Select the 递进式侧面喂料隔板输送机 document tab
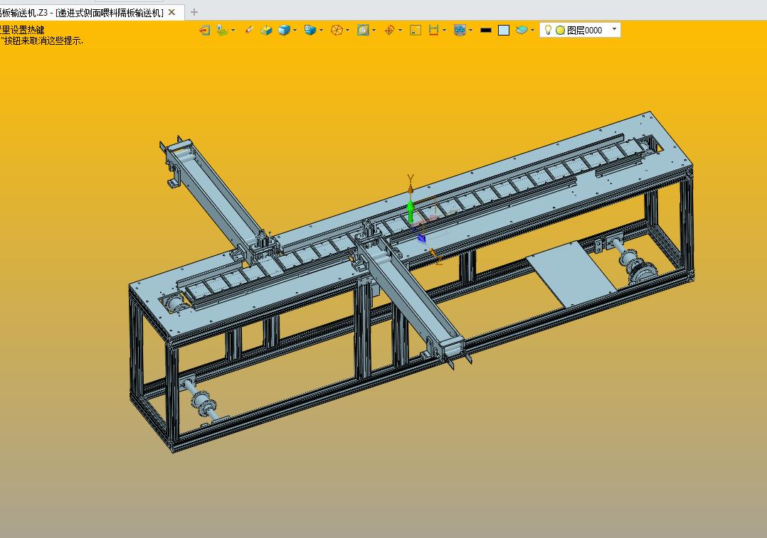767x538 pixels. (85, 12)
